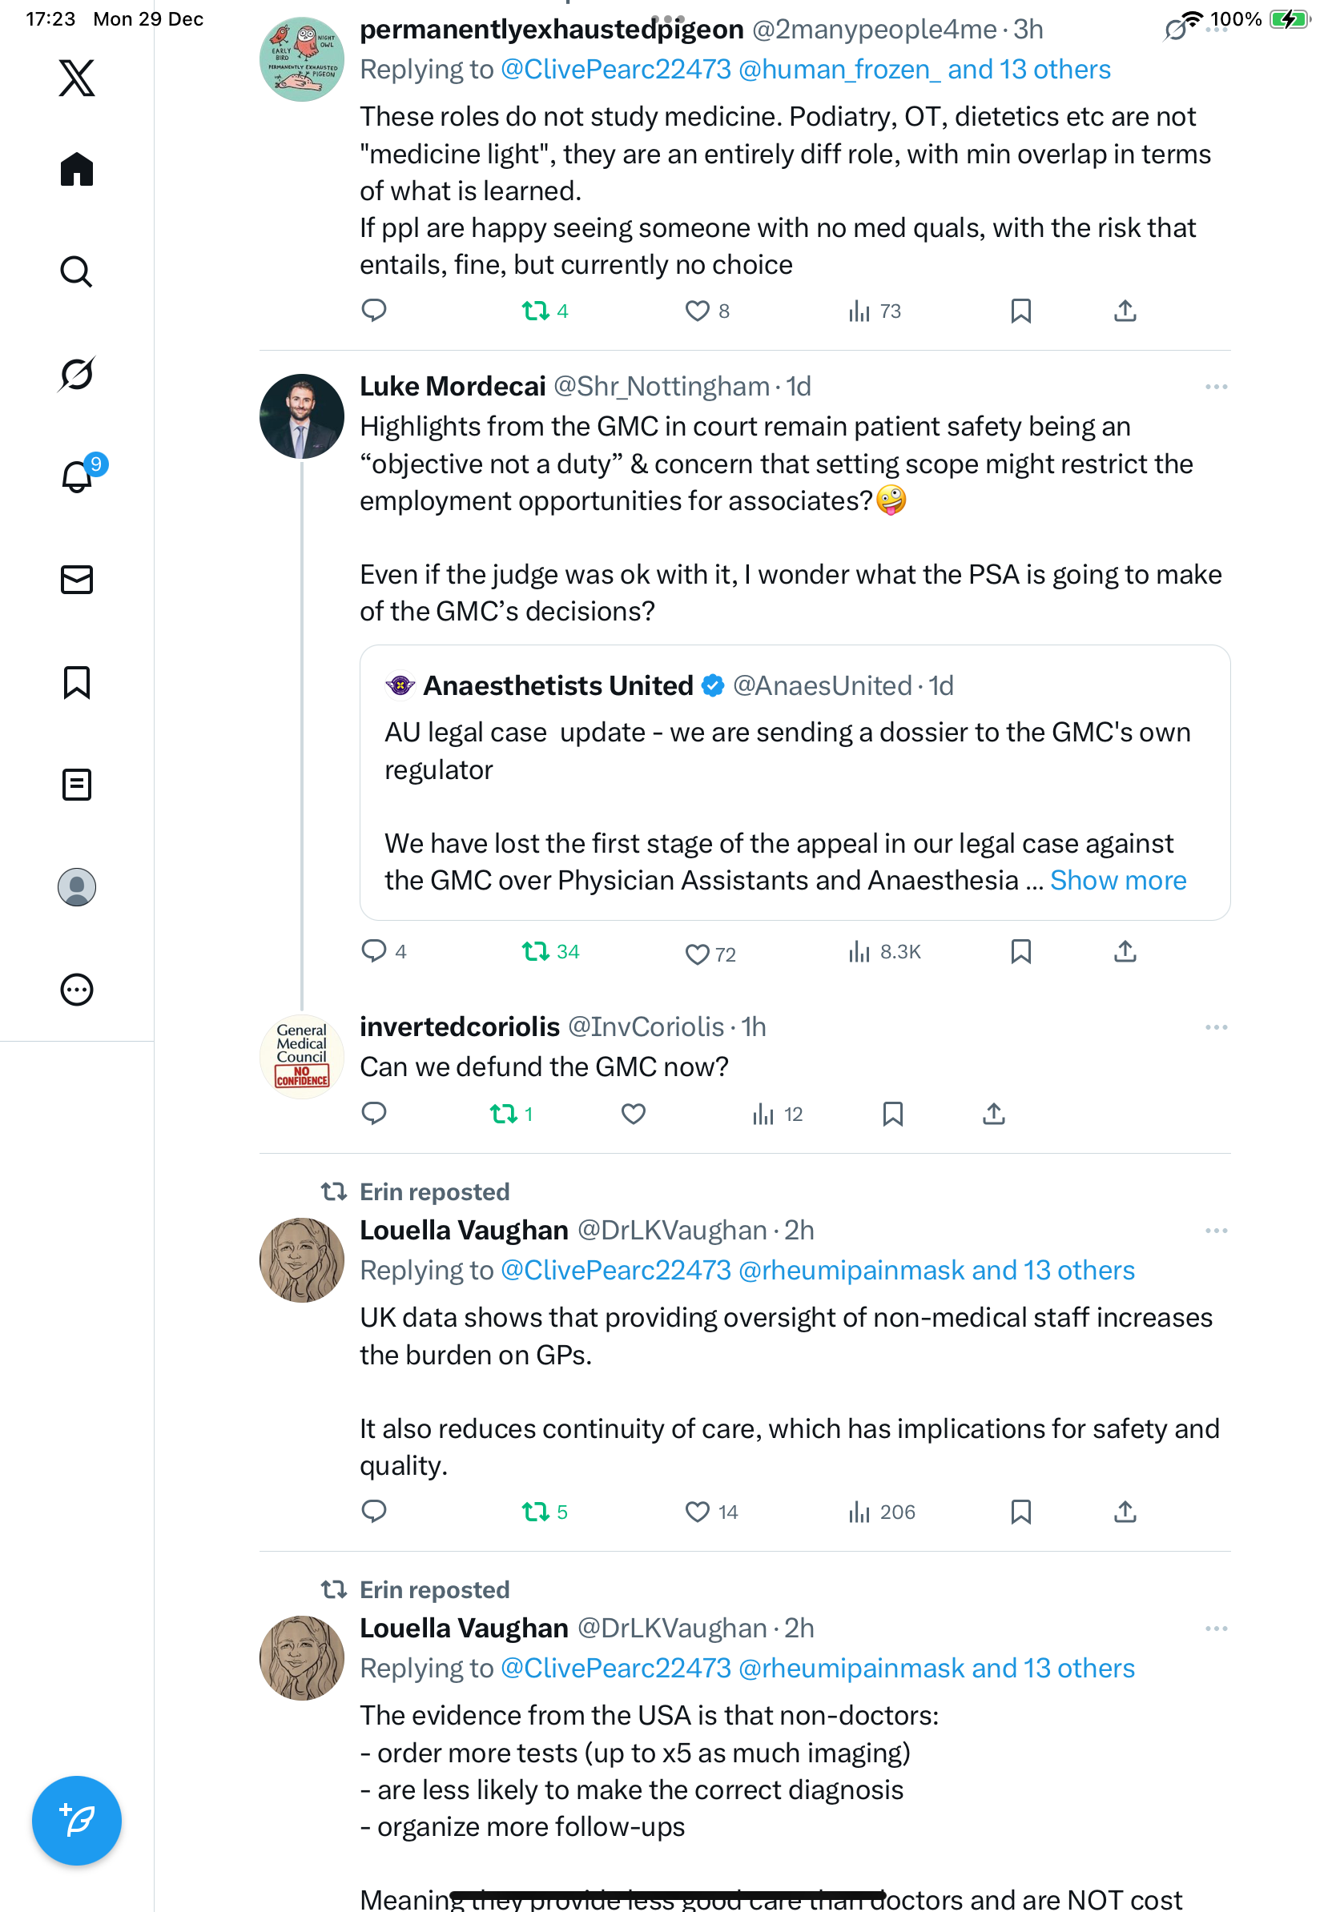Like the invertedcoriolis post

click(633, 1114)
